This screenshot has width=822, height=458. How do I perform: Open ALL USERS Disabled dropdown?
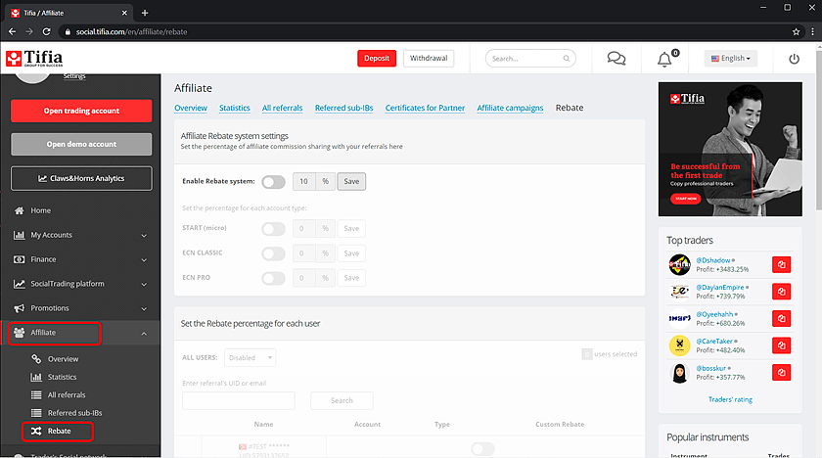point(251,358)
